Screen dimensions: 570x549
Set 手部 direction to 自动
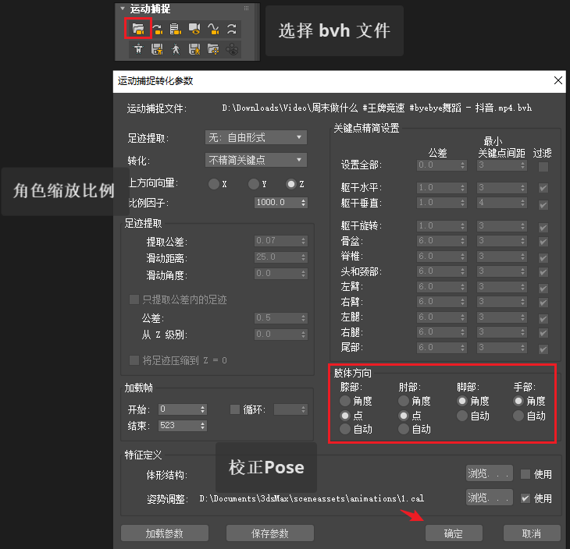518,416
